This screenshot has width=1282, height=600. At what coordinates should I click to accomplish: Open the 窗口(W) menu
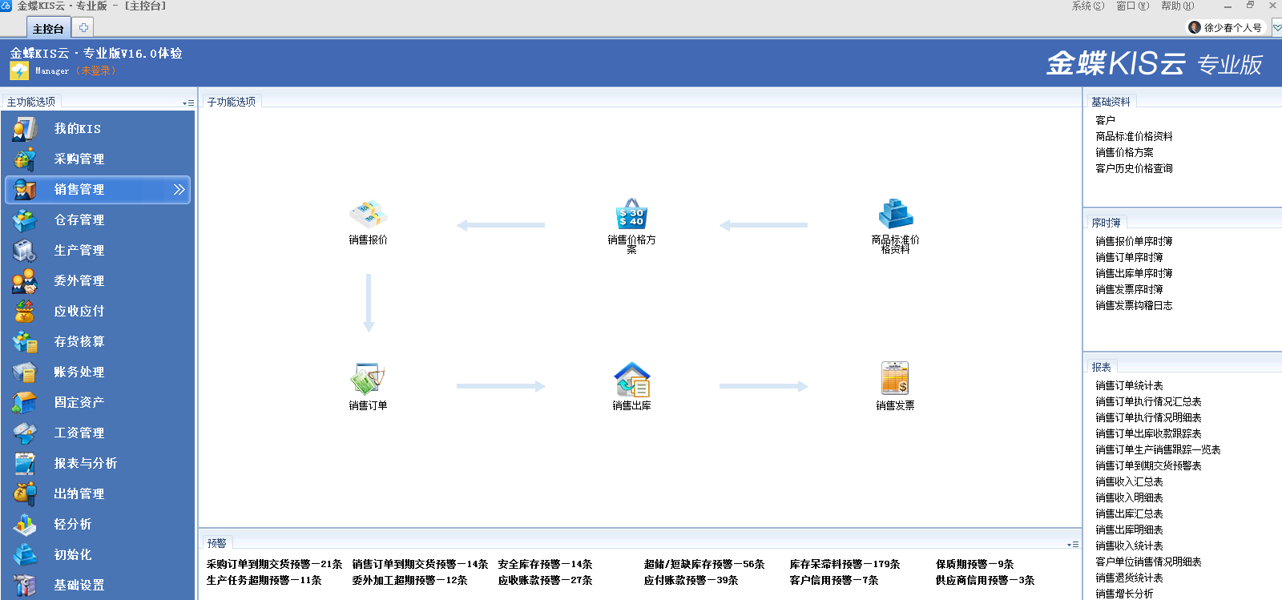(x=1132, y=6)
